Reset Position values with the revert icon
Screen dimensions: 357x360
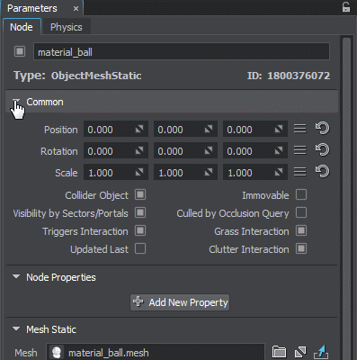pyautogui.click(x=322, y=129)
